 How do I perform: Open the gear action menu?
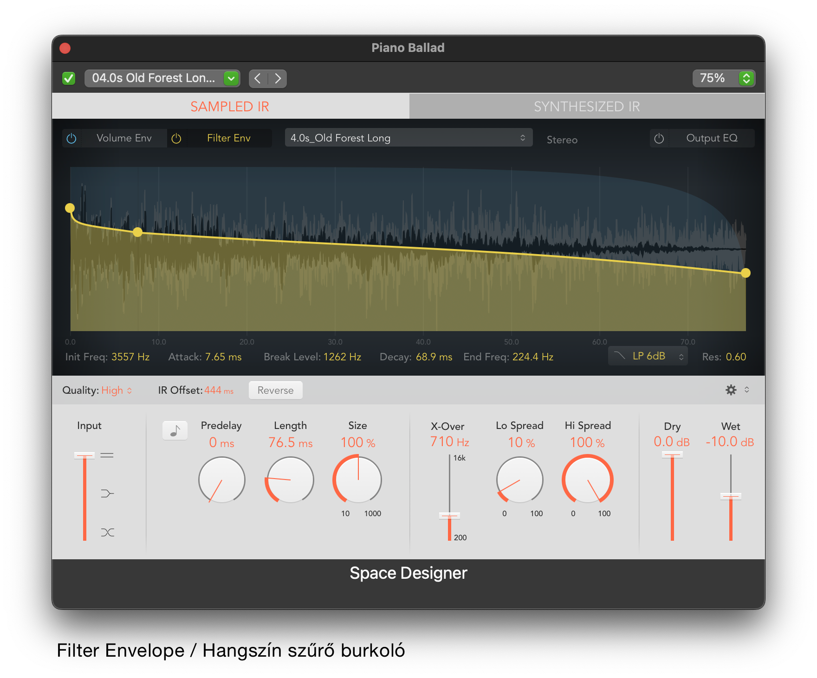(737, 390)
